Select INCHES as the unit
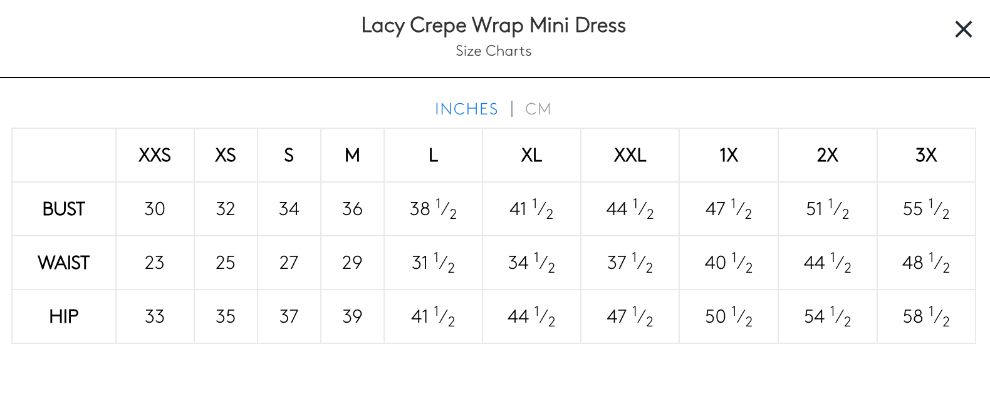 point(466,109)
